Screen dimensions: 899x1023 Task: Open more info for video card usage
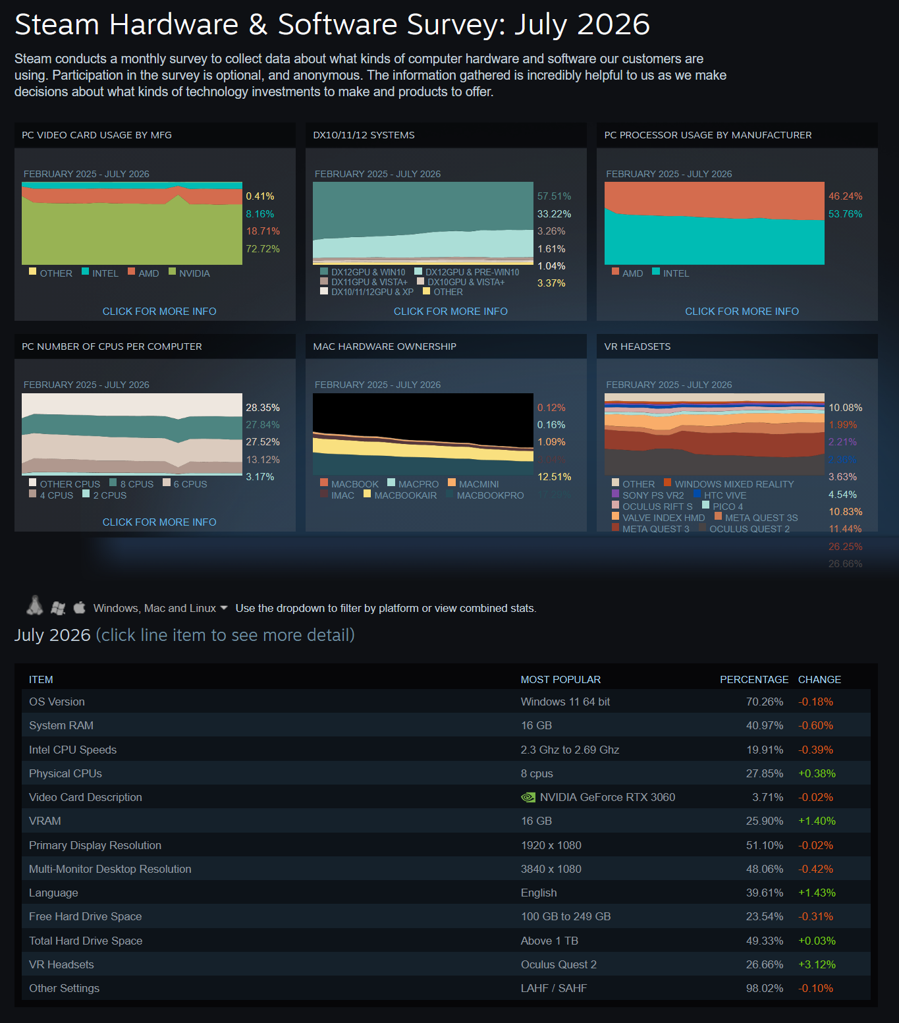tap(159, 311)
